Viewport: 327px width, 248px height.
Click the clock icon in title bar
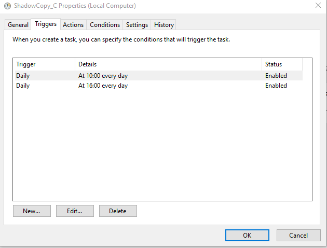coord(7,6)
